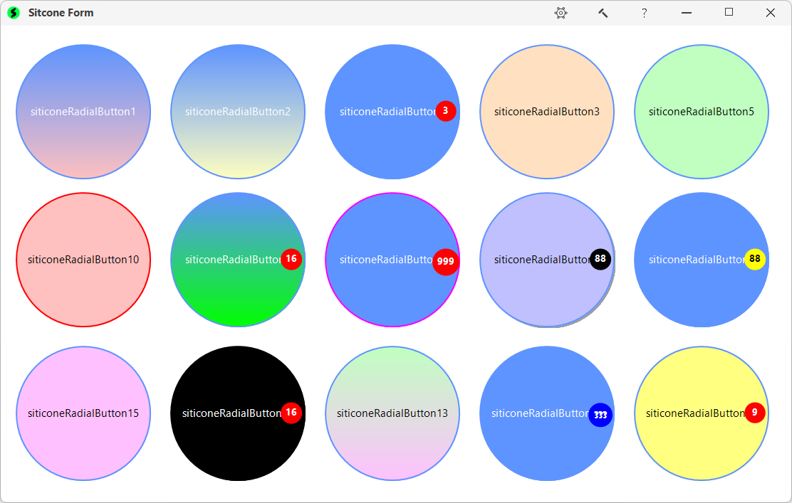792x503 pixels.
Task: Click the question mark help icon
Action: 644,13
